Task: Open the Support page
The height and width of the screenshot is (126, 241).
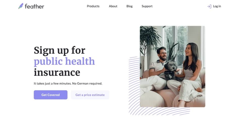Action: (x=147, y=6)
